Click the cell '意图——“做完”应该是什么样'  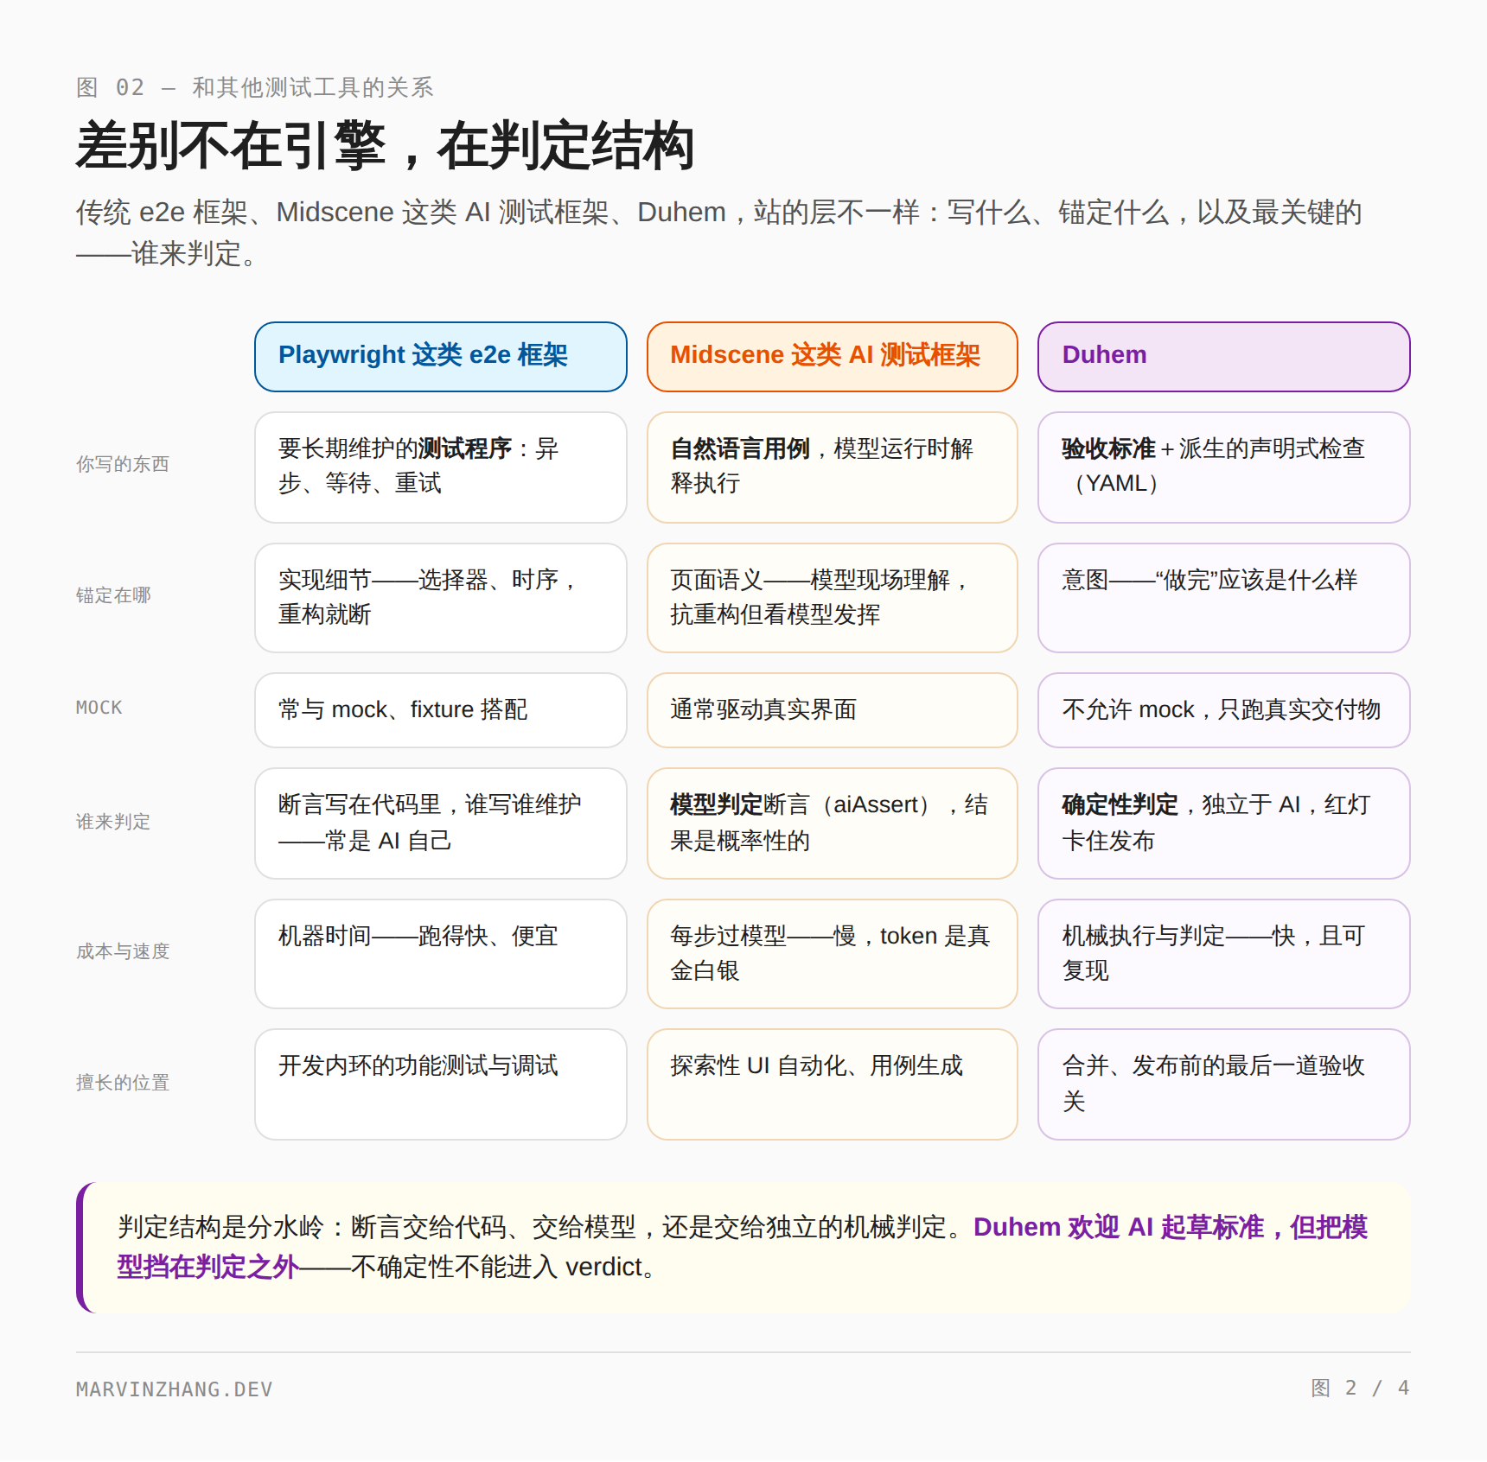(1224, 598)
